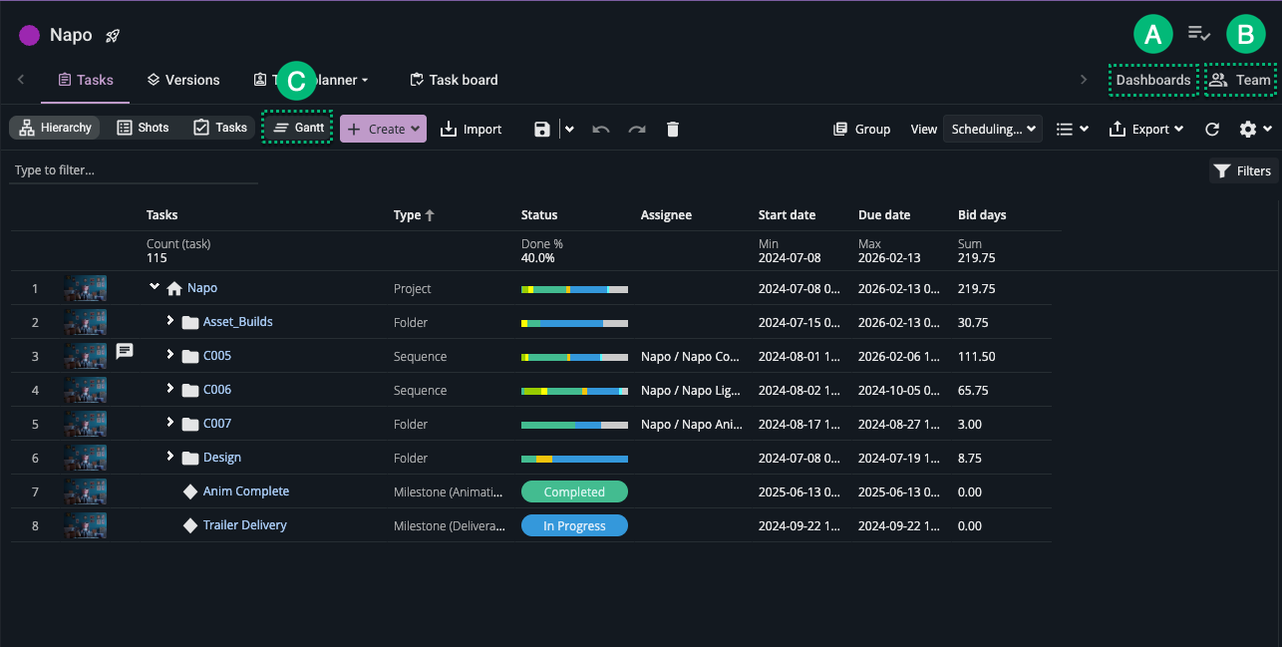Click the Type to filter field

(134, 170)
